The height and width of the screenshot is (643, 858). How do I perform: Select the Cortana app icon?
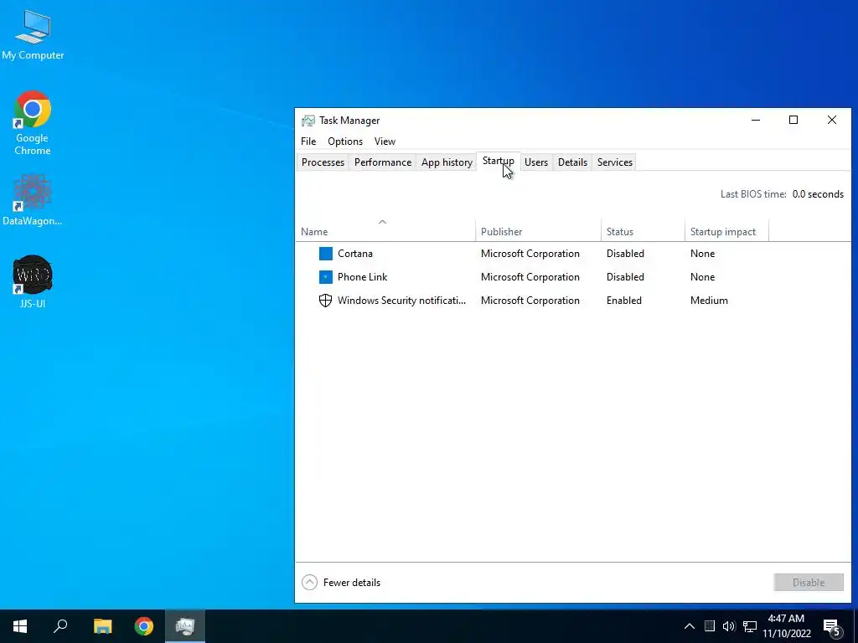click(326, 253)
